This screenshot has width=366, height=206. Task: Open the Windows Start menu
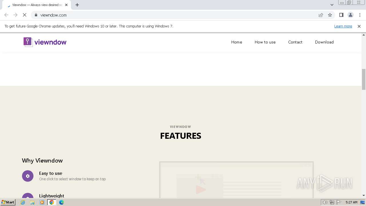[x=8, y=202]
